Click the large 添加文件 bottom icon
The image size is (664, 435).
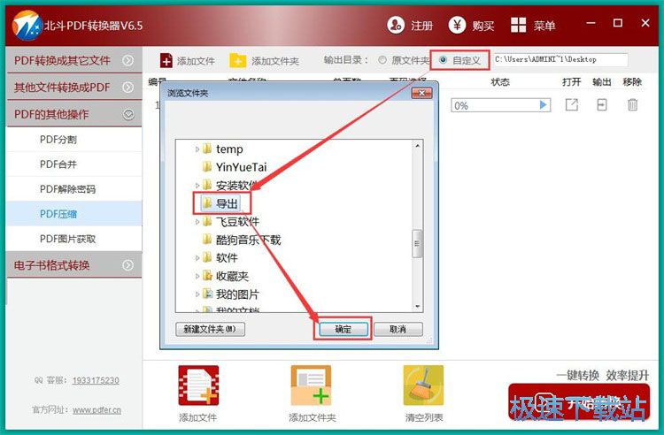pos(198,386)
